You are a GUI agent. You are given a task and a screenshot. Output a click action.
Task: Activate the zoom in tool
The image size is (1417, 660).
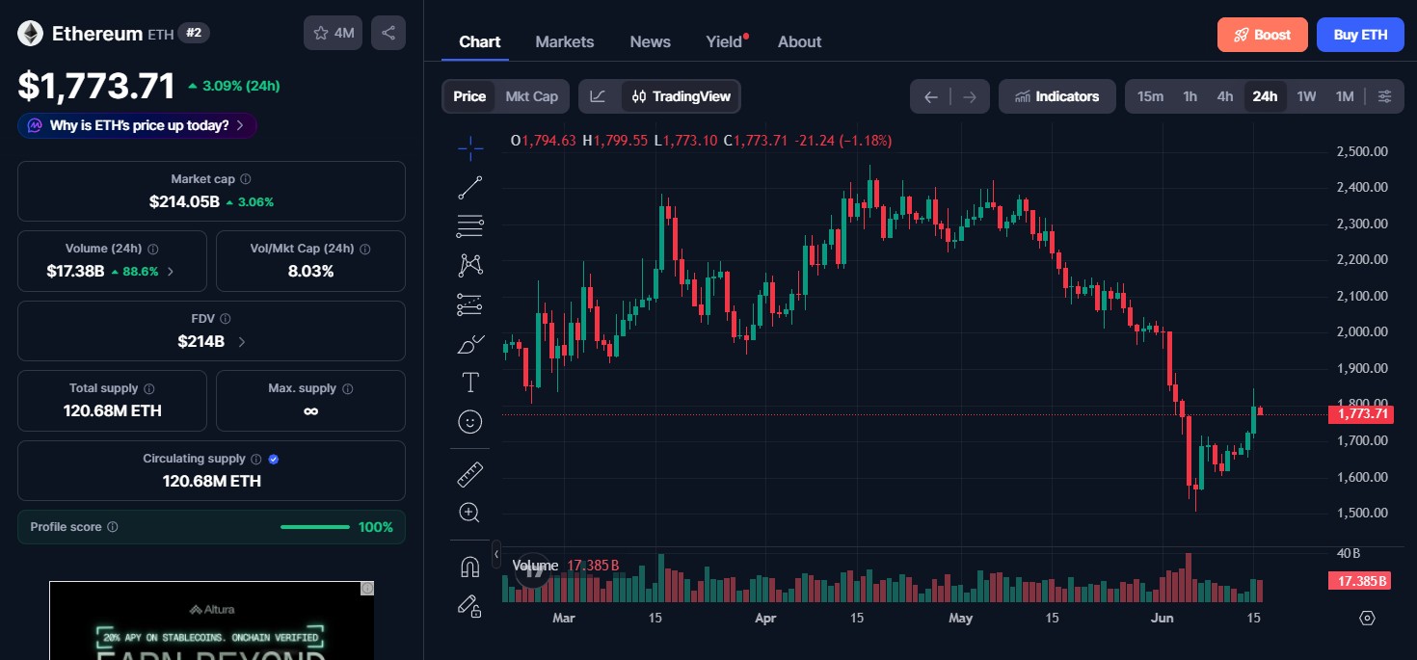point(470,513)
